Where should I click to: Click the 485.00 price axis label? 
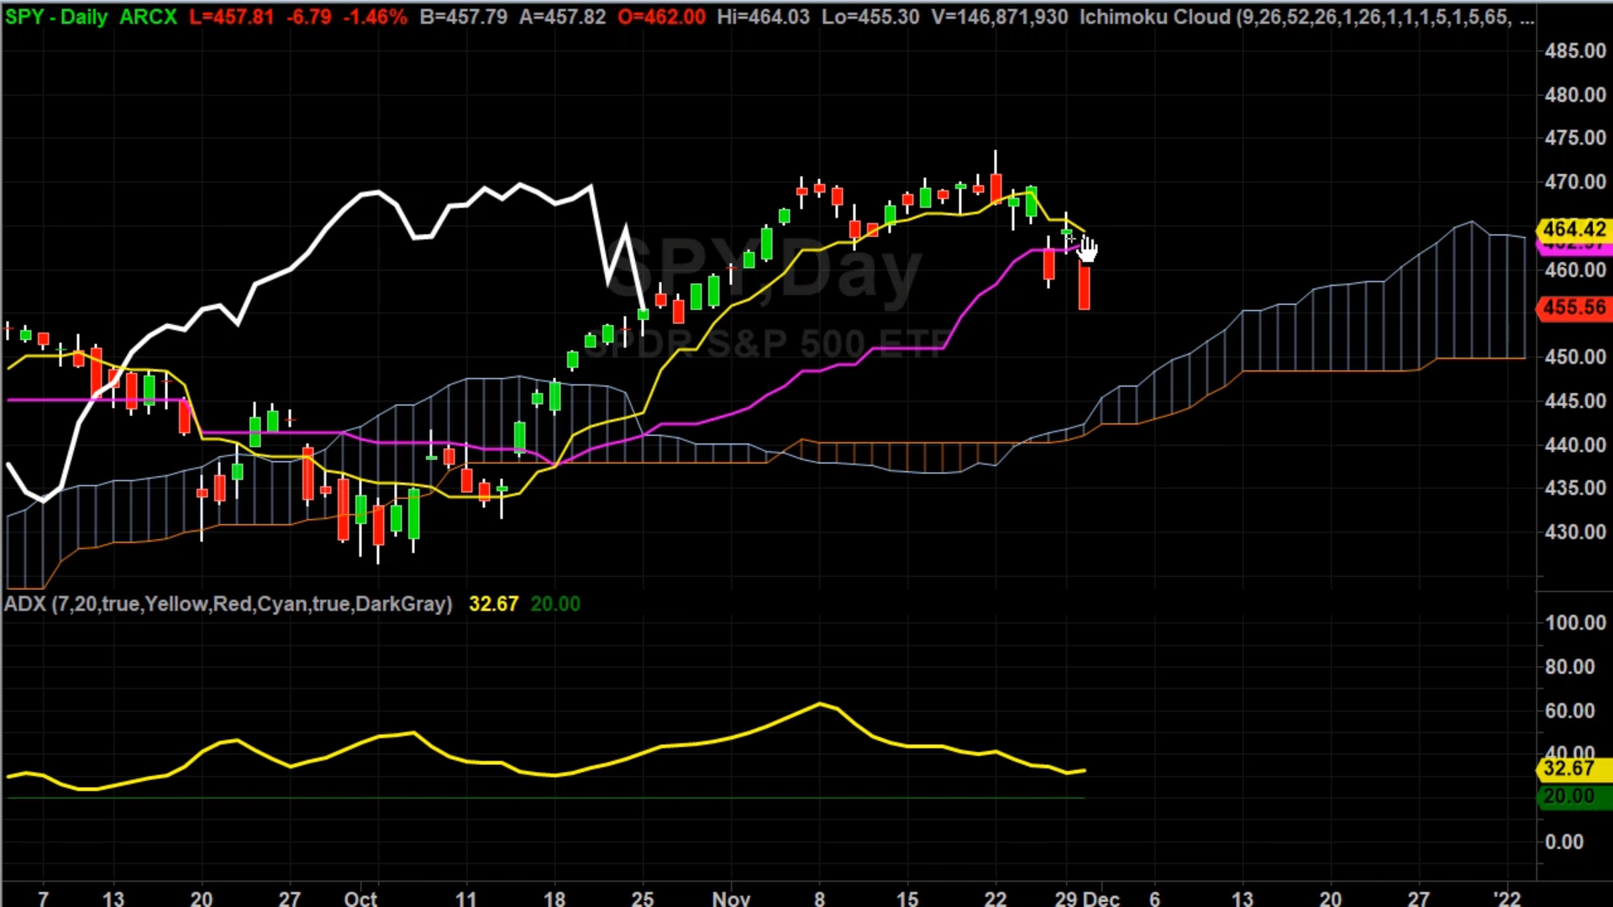pos(1575,51)
